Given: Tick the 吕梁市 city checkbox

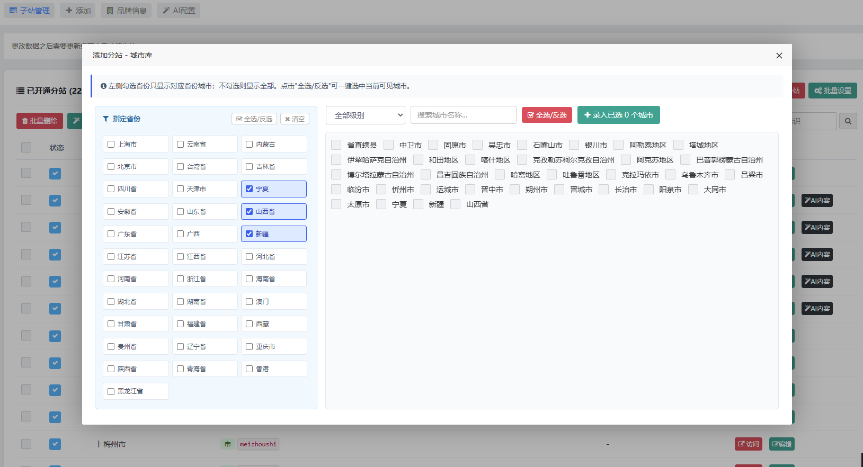Looking at the screenshot, I should click(x=729, y=175).
